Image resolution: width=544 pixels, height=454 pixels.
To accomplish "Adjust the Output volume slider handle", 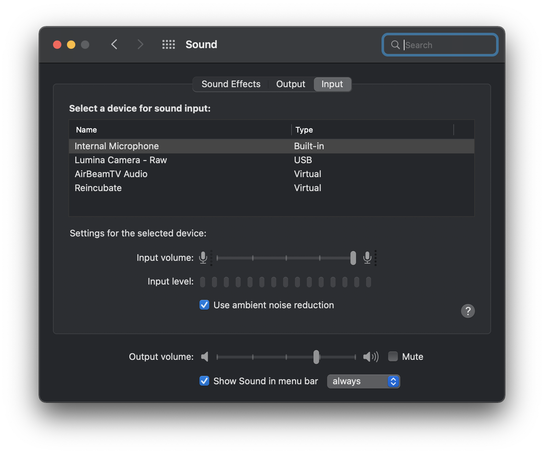I will (316, 357).
